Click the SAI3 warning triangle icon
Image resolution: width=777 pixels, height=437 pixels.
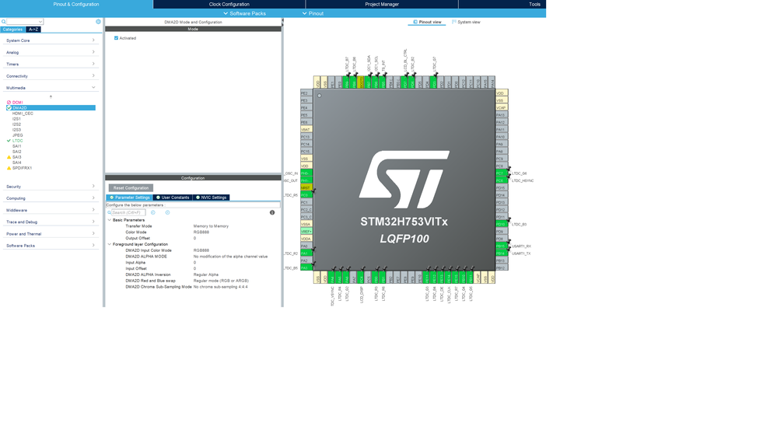click(9, 157)
